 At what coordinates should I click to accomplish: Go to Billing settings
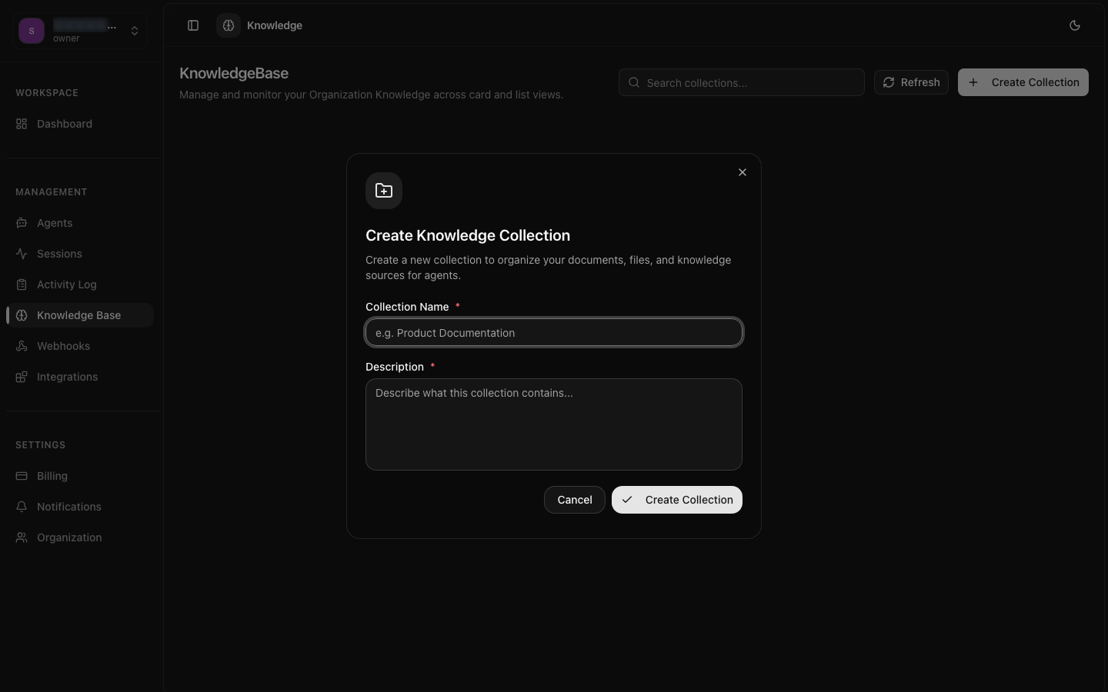coord(80,476)
